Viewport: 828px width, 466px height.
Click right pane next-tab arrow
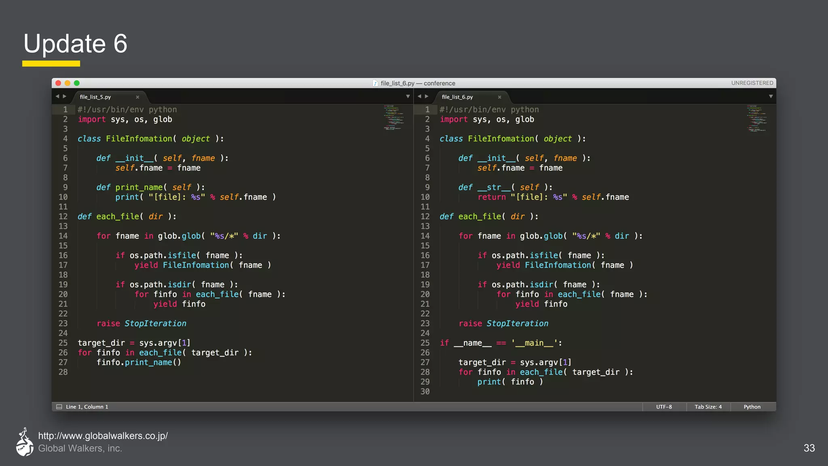coord(427,96)
